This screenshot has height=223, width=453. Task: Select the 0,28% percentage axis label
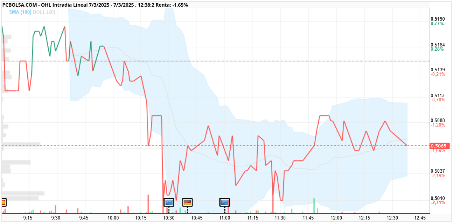click(x=438, y=49)
